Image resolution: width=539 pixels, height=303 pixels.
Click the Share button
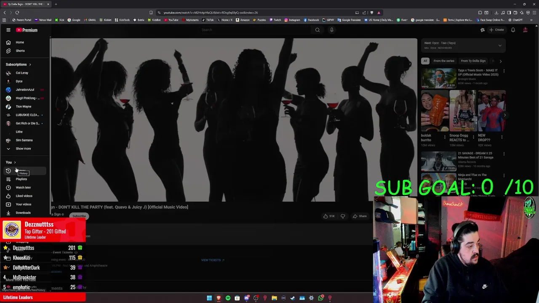(360, 216)
